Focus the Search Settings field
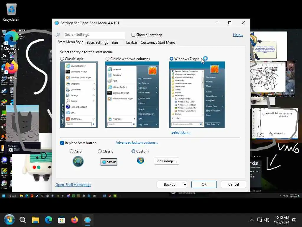The width and height of the screenshot is (302, 227). click(94, 35)
